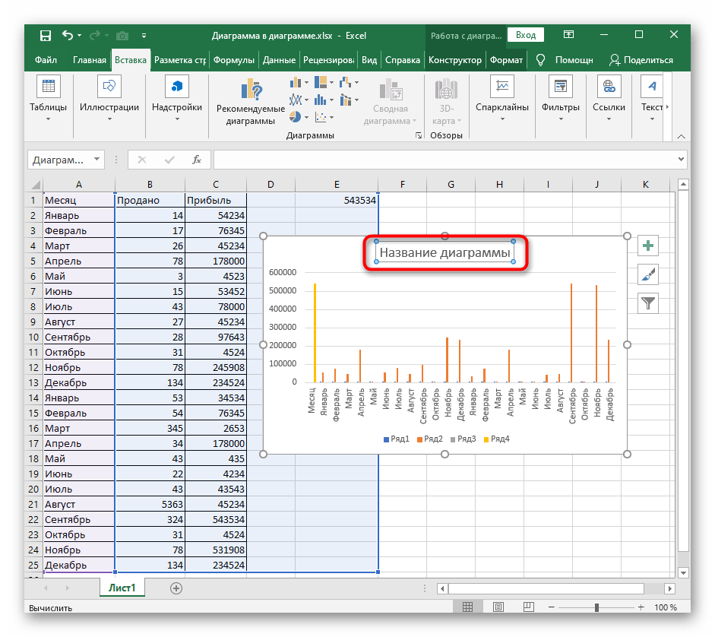Open Chart Styles paintbrush button
The width and height of the screenshot is (715, 637).
pos(648,274)
